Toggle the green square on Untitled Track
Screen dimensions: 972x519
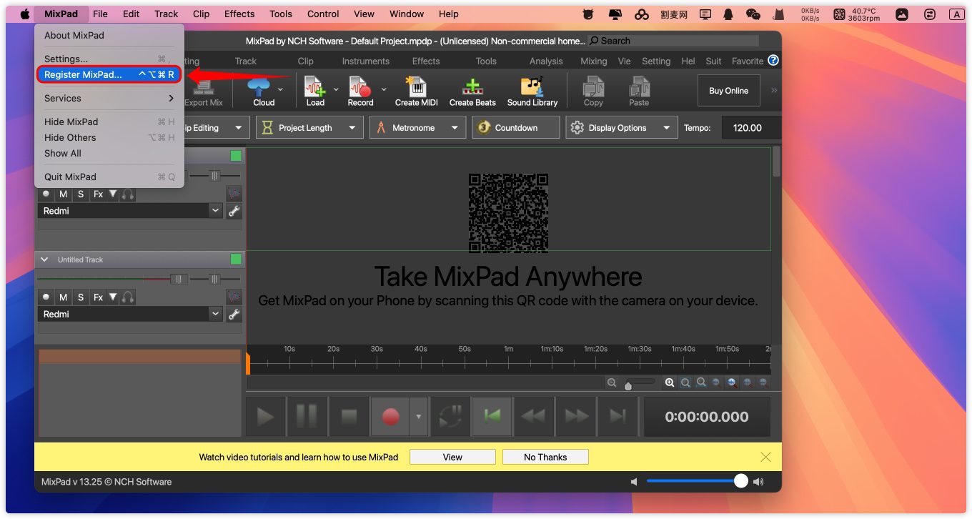236,259
